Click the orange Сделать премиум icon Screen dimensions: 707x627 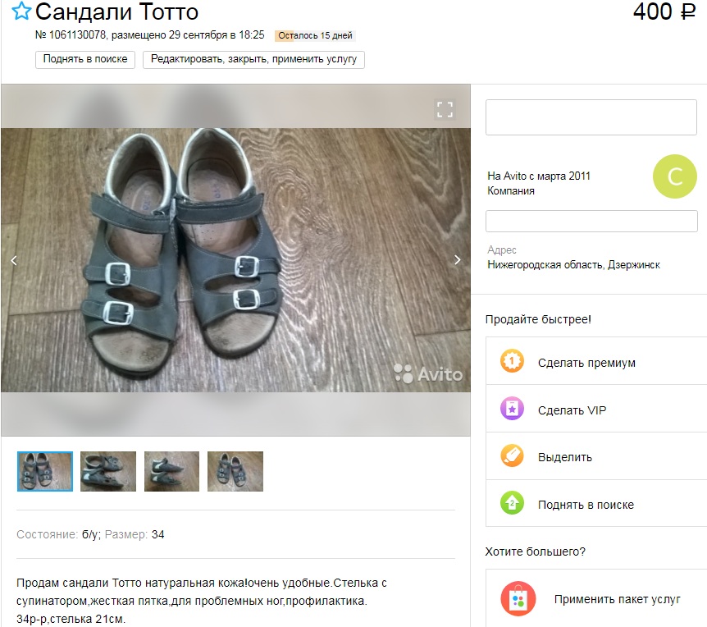tap(512, 361)
